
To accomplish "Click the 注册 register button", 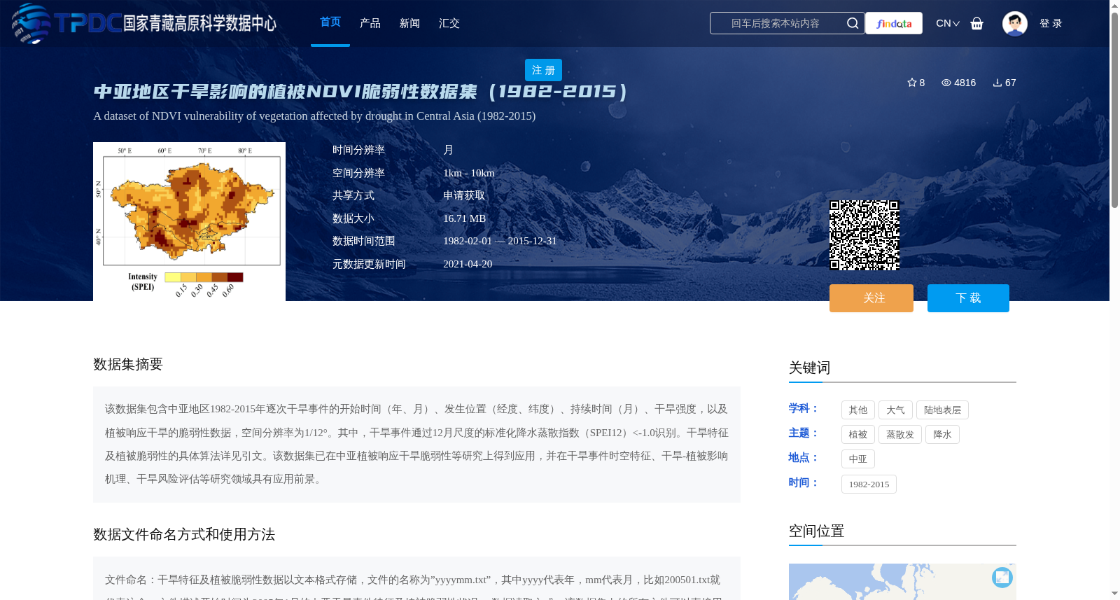I will click(543, 70).
